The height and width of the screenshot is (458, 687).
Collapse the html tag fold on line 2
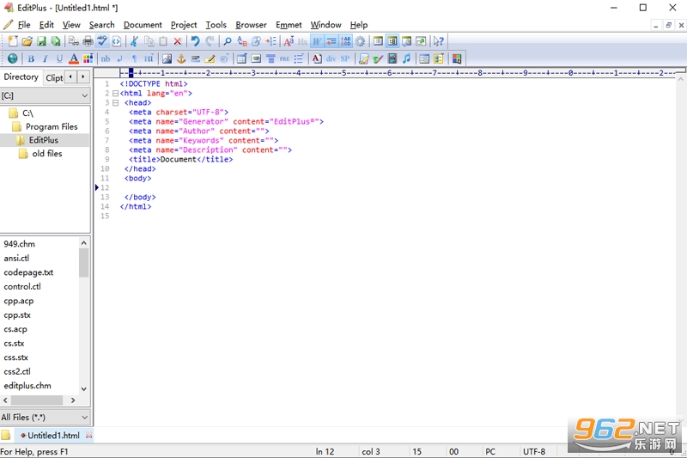click(115, 94)
